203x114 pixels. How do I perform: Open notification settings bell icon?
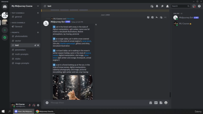(157, 6)
